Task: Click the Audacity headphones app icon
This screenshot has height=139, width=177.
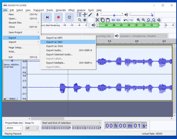Action: coord(5,5)
